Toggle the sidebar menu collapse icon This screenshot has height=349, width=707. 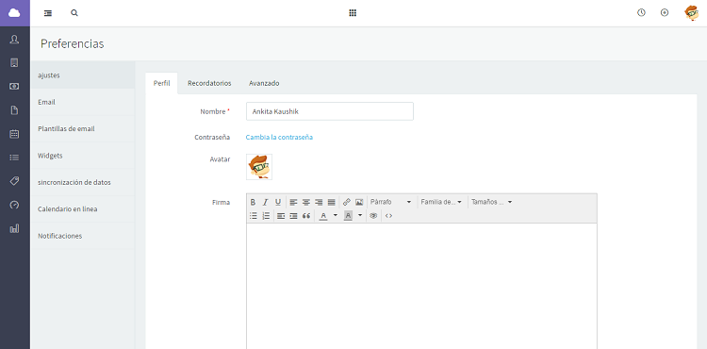point(48,13)
